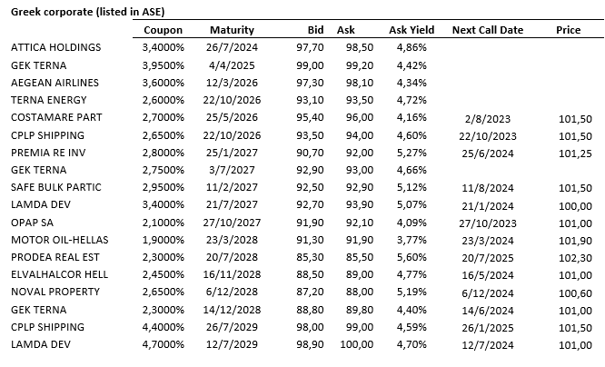
Task: Click the AEGEAN AIRLINES cell
Action: click(x=54, y=83)
